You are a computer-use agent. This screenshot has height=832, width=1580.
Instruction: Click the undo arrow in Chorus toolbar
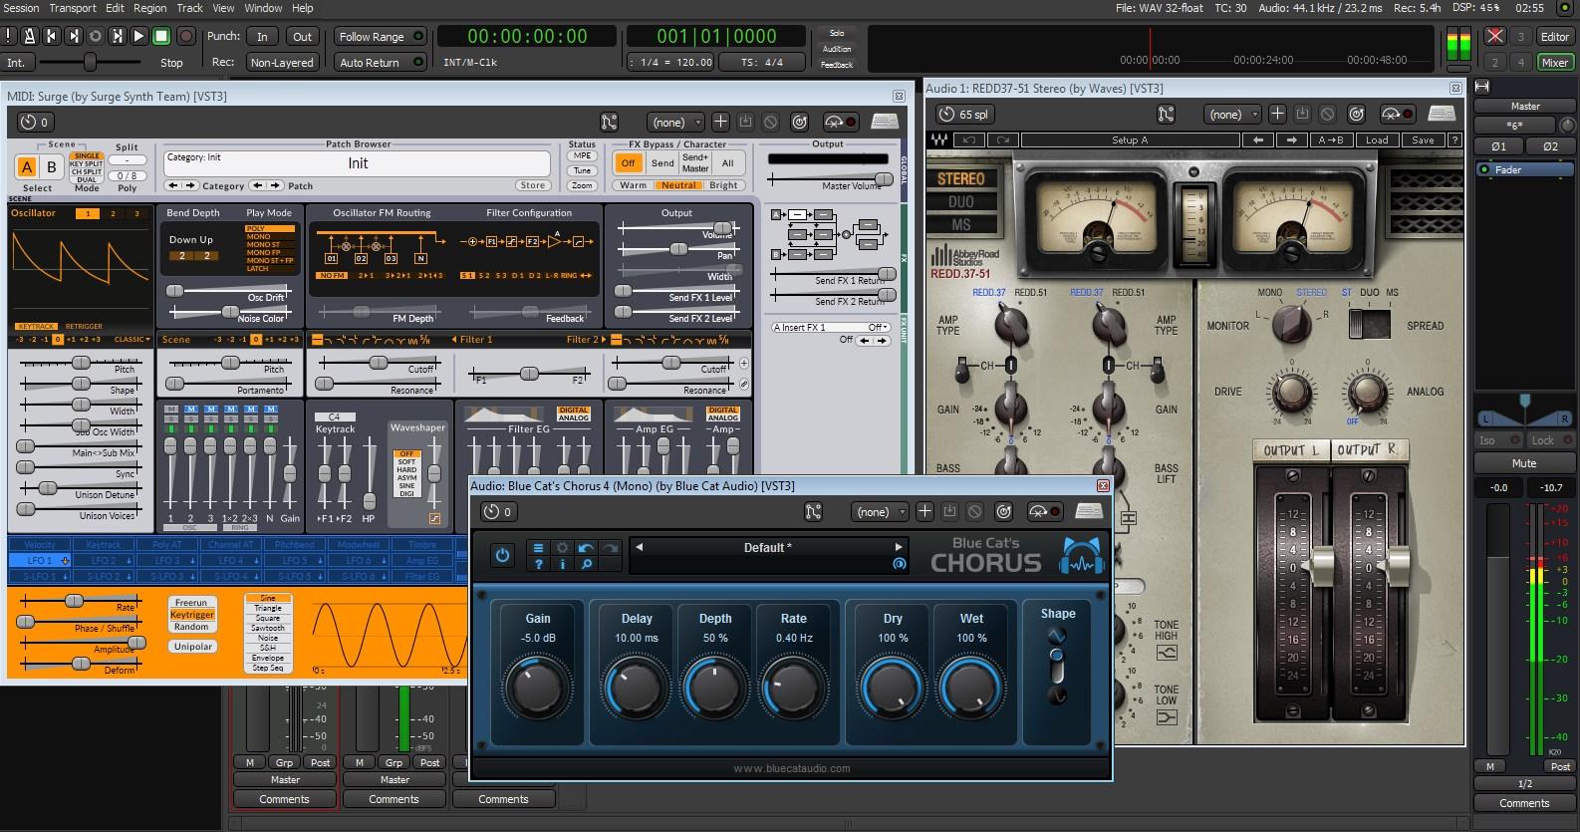[x=586, y=548]
